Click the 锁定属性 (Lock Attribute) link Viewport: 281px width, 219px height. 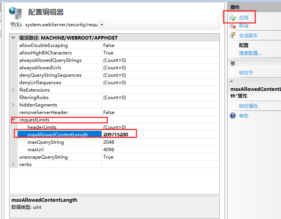tap(248, 106)
